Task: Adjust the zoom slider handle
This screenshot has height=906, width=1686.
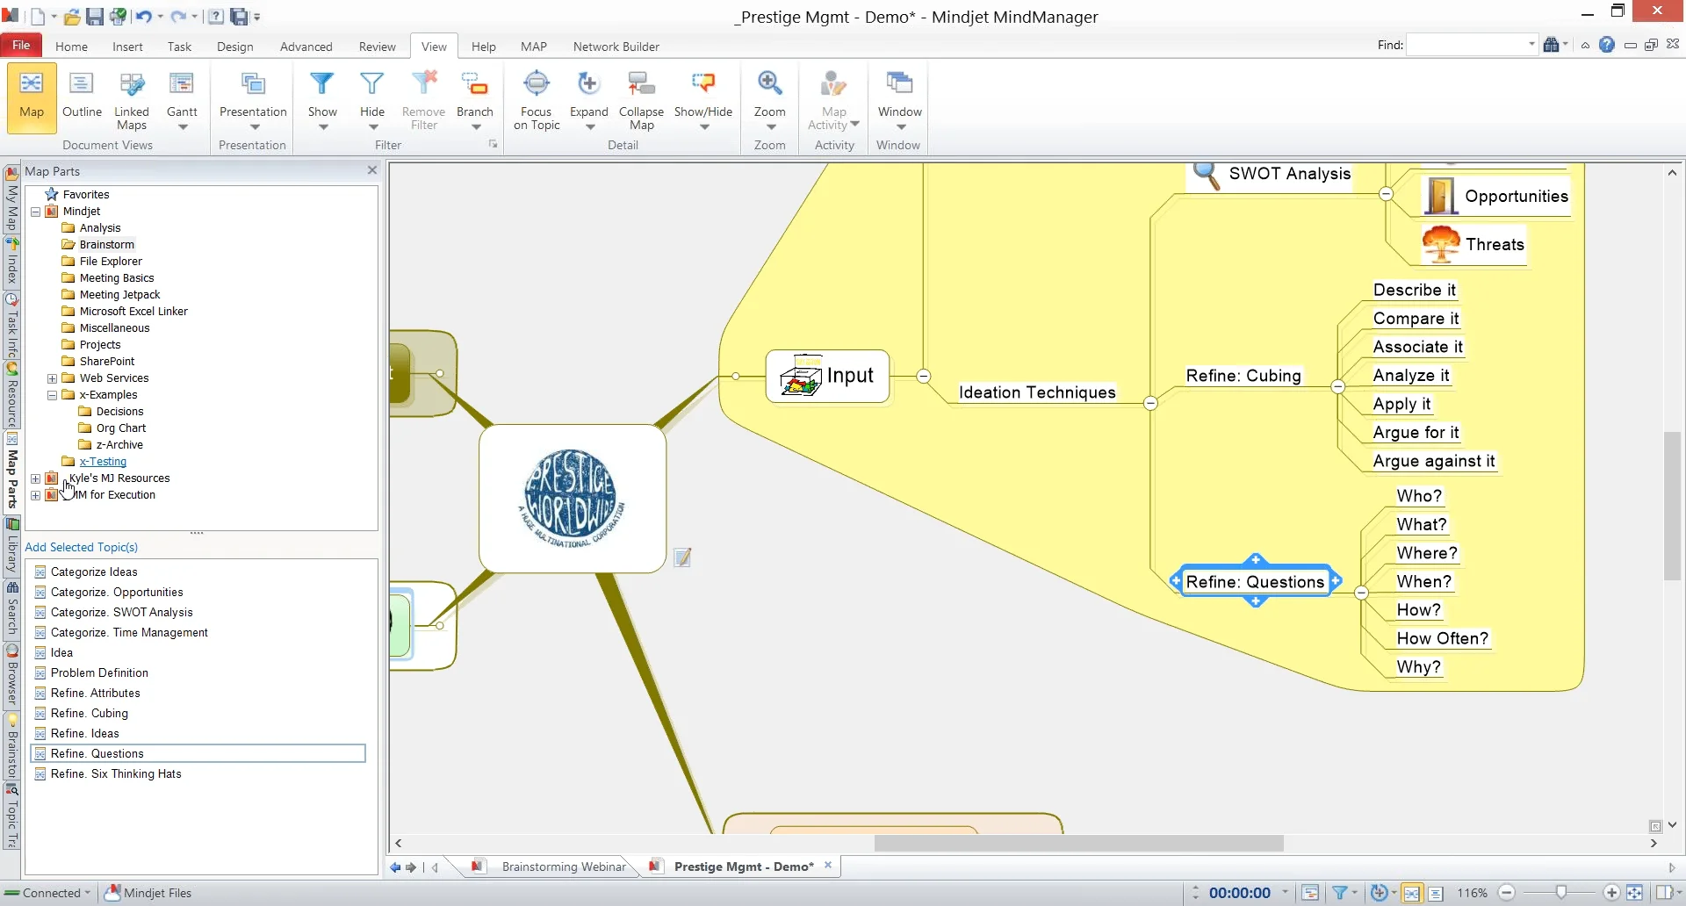Action: [x=1561, y=893]
